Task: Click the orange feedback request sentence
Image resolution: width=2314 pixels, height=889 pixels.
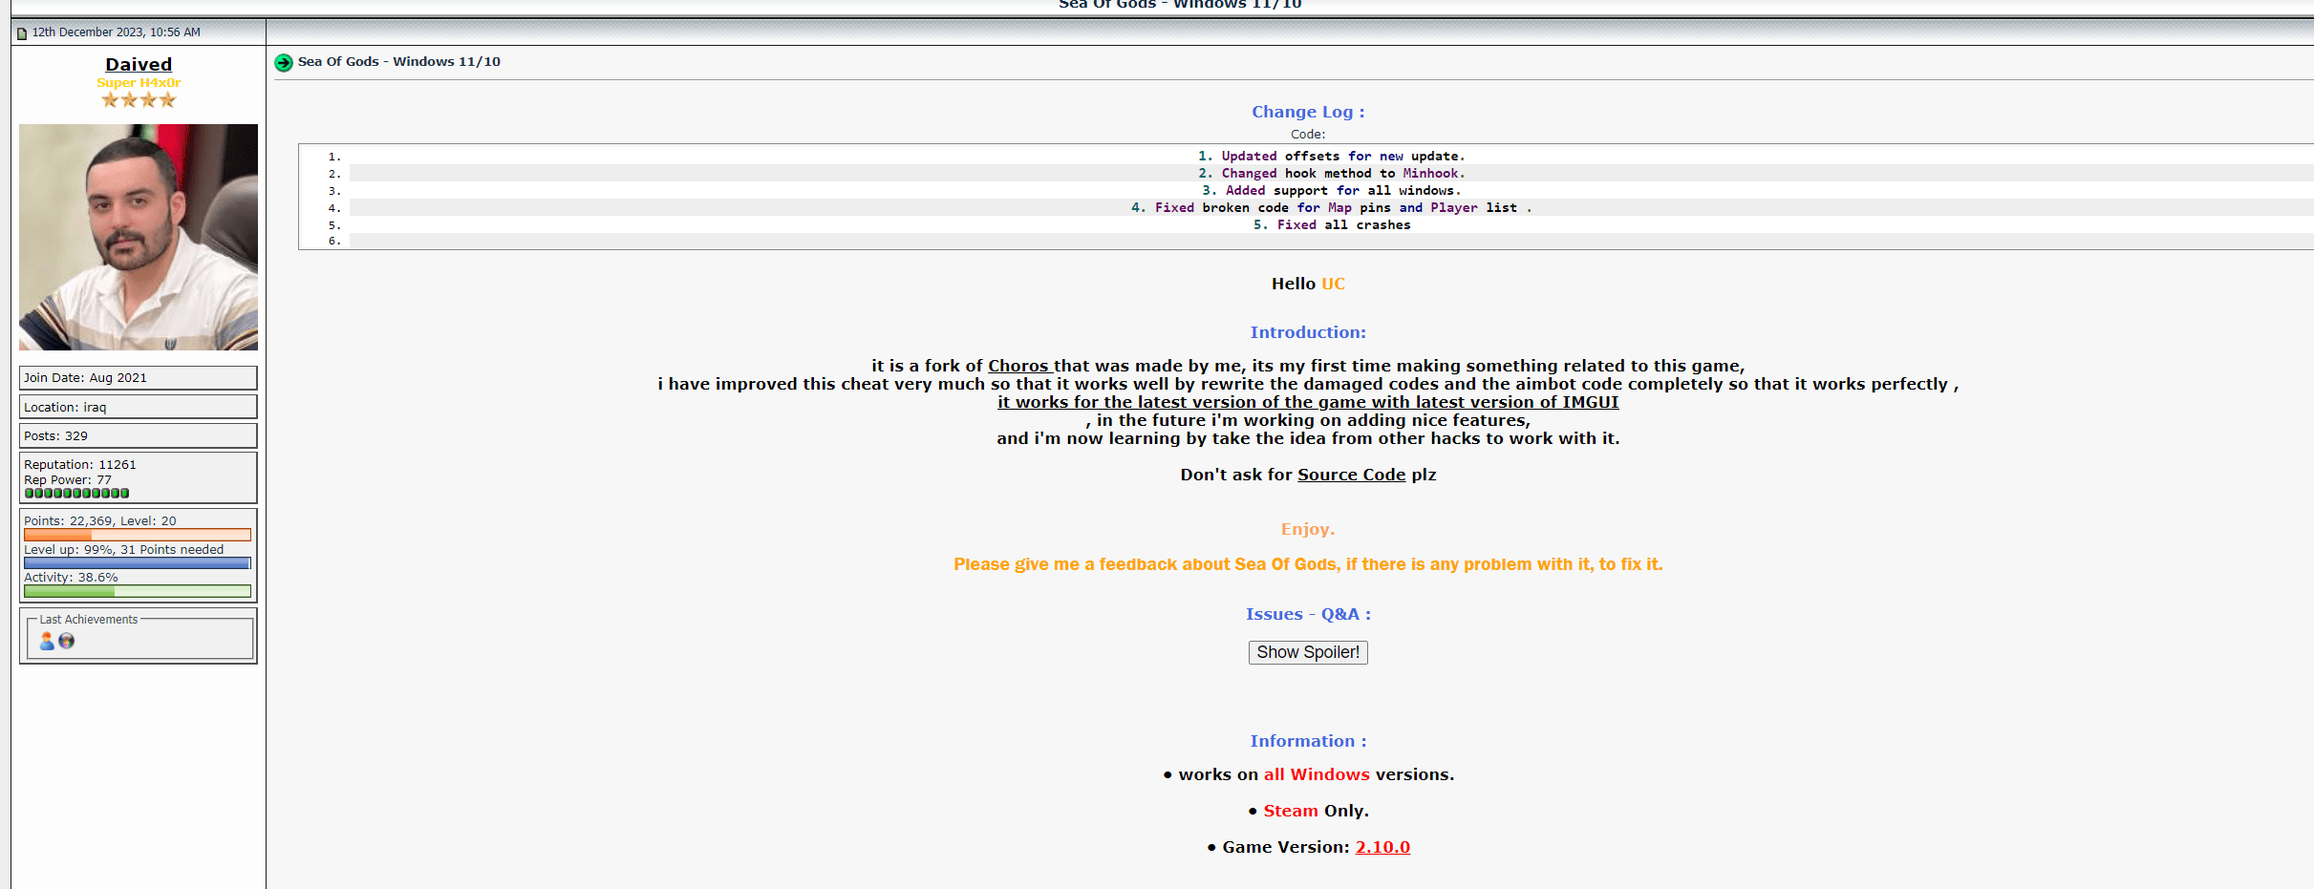Action: tap(1308, 564)
